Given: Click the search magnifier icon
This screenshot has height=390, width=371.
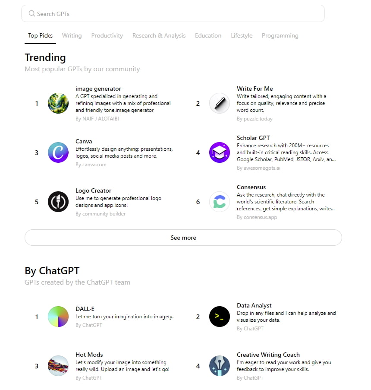Looking at the screenshot, I should point(32,14).
